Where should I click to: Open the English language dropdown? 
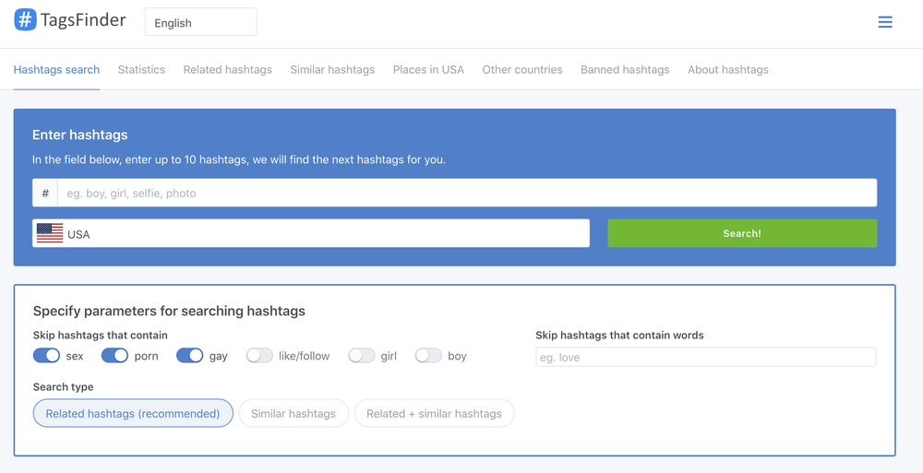[200, 22]
